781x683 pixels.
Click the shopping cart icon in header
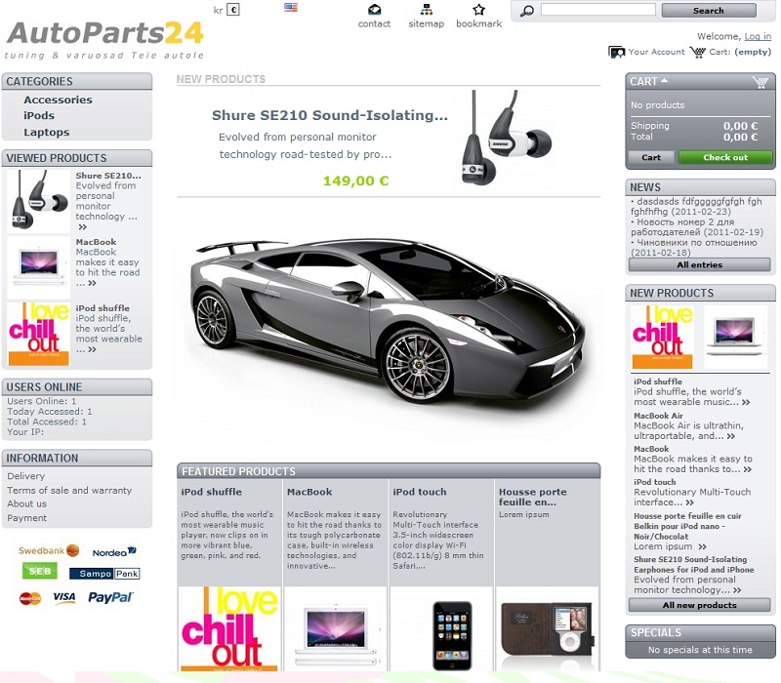(698, 52)
